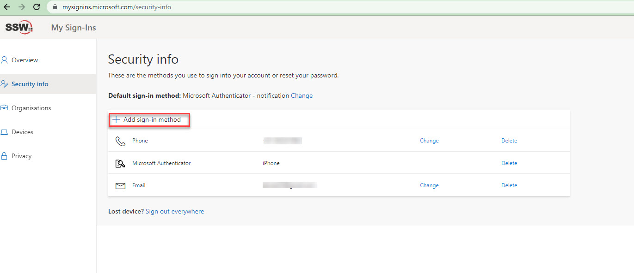Change the Email address
Viewport: 634px width, 273px height.
click(429, 185)
